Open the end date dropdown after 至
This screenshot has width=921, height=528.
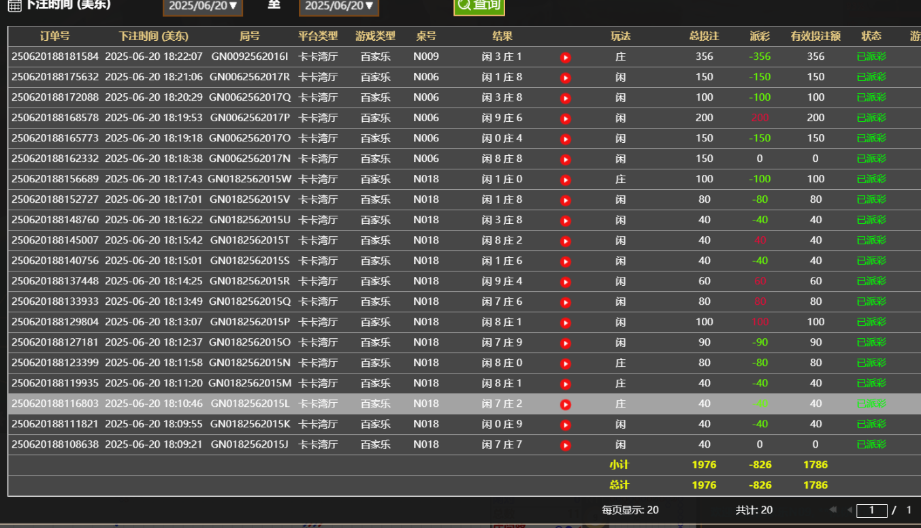338,6
